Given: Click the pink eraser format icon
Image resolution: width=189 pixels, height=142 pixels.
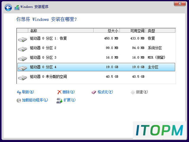Looking at the screenshot, I should 94,92.
